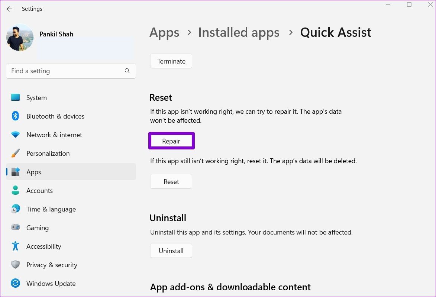Click the Accessibility figure icon
This screenshot has height=297, width=436.
[15, 246]
